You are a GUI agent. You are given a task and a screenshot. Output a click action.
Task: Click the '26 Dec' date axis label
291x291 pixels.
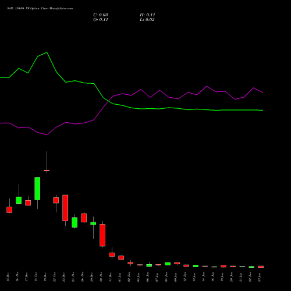(x=83, y=277)
